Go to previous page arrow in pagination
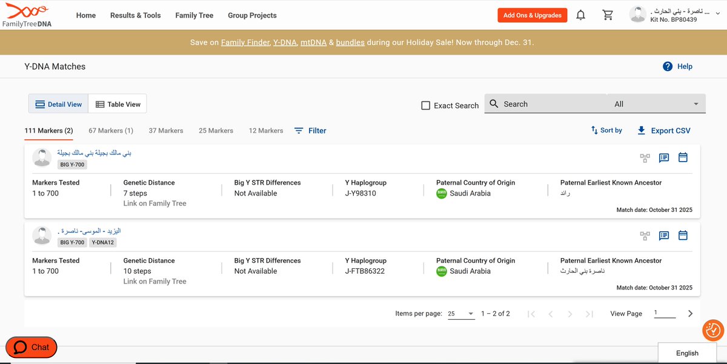727x364 pixels. (550, 314)
